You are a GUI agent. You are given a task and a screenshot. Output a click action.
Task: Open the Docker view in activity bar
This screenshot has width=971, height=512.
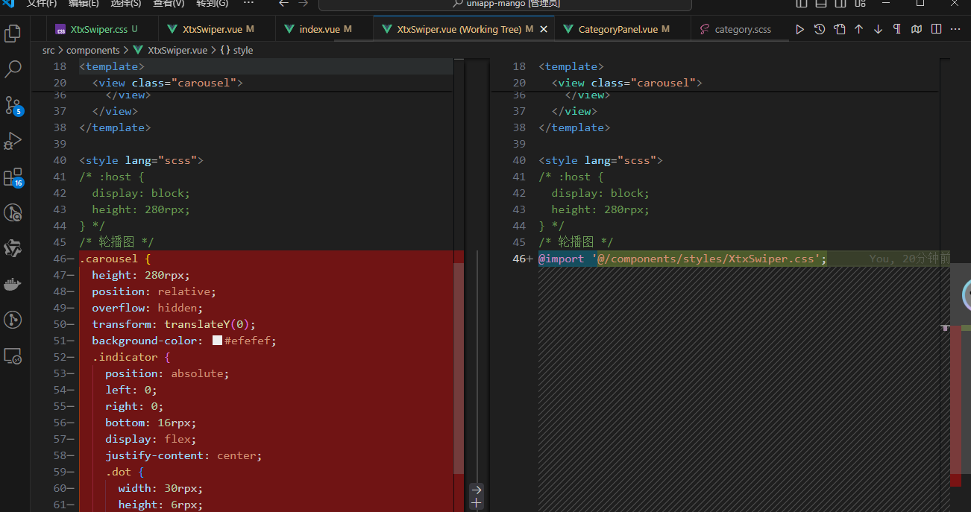[13, 284]
